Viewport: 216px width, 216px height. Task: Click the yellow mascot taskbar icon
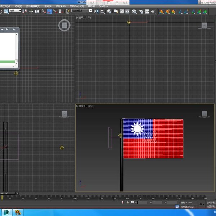coord(18,212)
